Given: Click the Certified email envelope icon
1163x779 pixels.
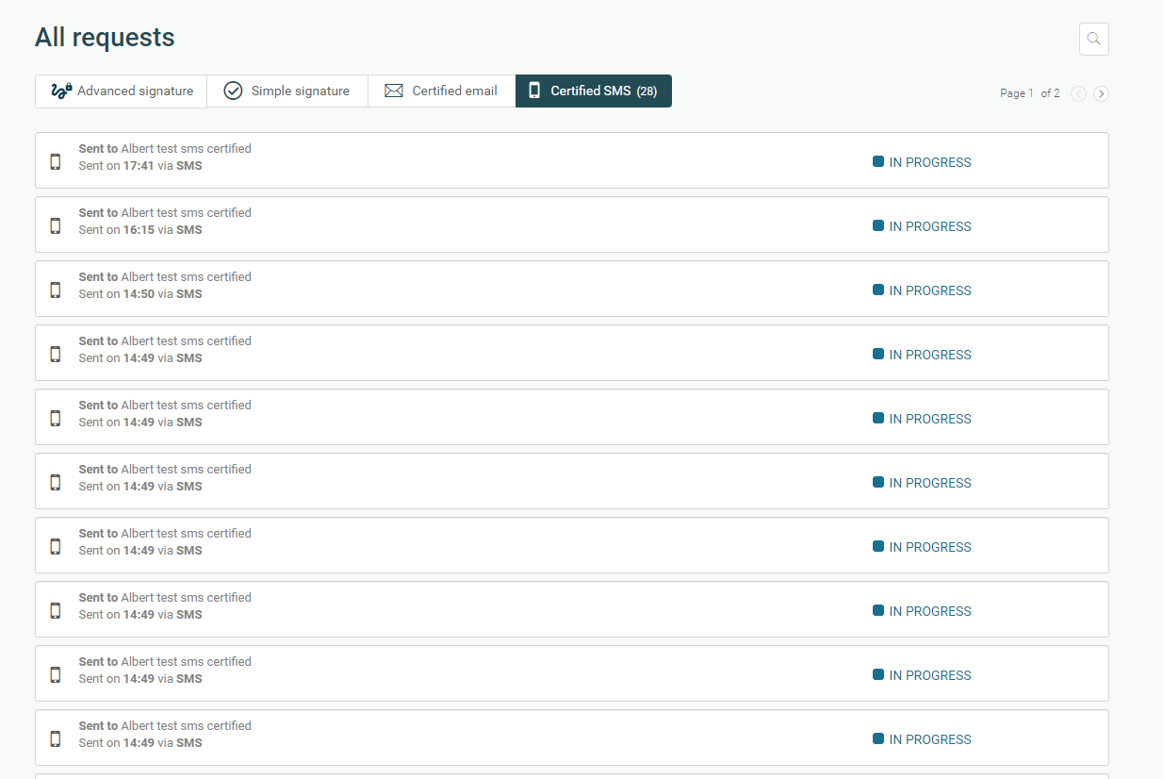Looking at the screenshot, I should point(393,90).
